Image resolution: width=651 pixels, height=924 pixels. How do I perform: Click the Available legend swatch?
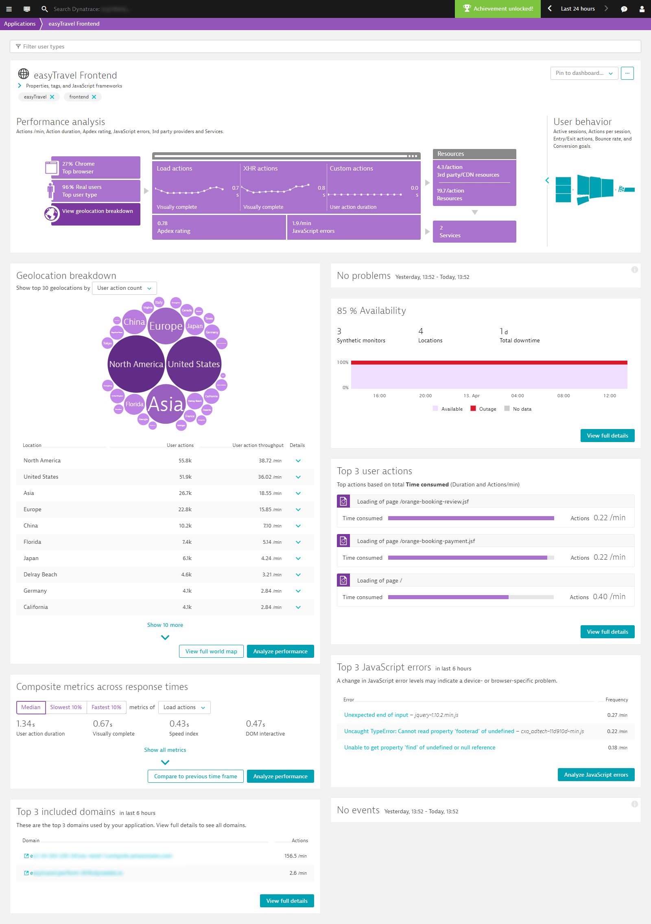pyautogui.click(x=435, y=409)
